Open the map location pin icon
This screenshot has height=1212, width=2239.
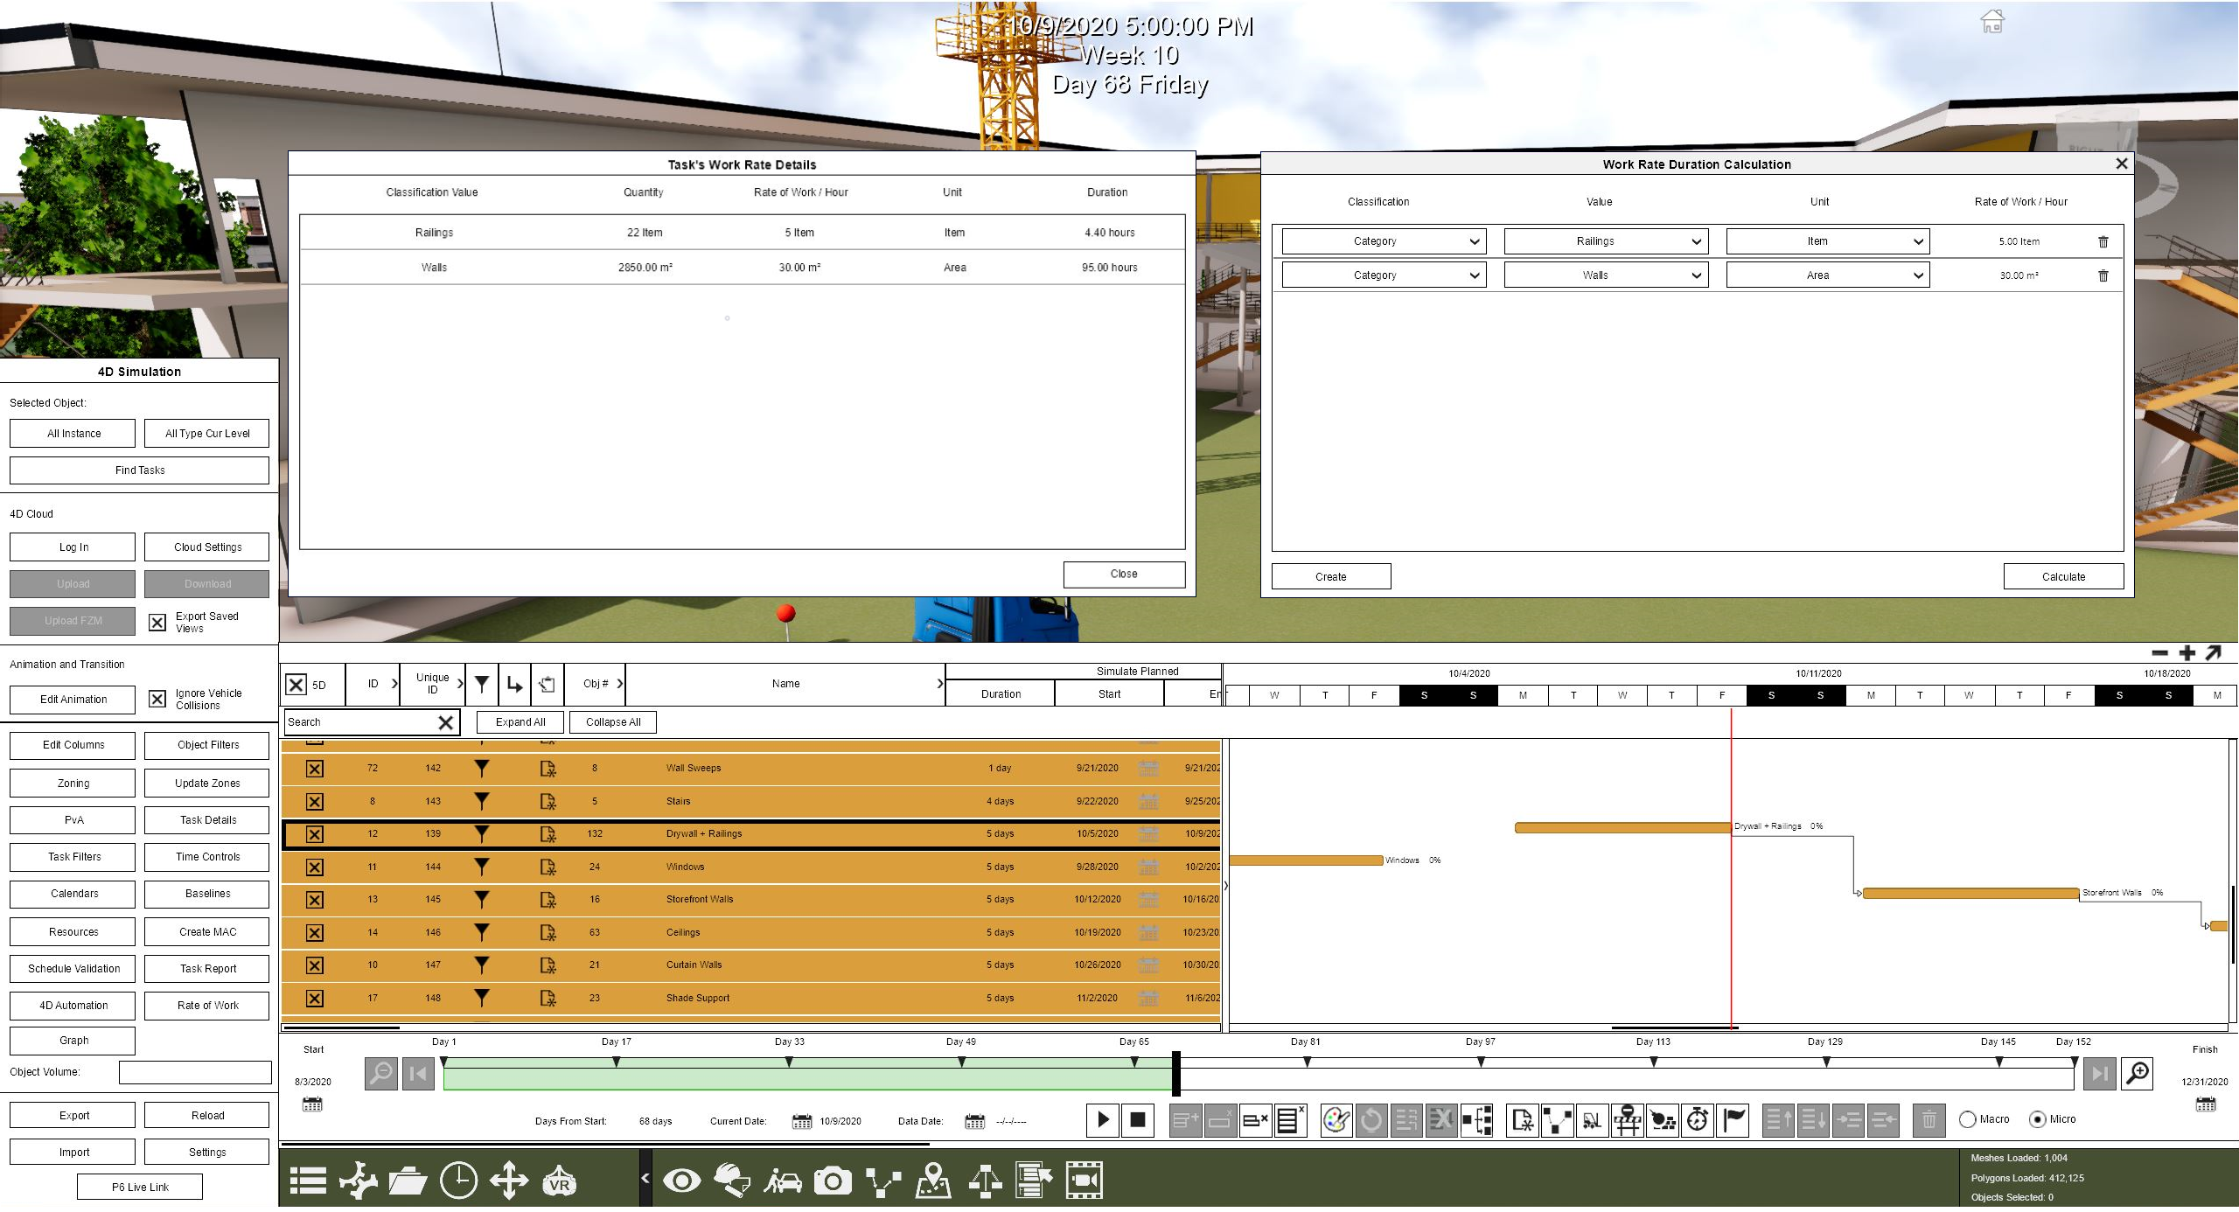tap(933, 1181)
